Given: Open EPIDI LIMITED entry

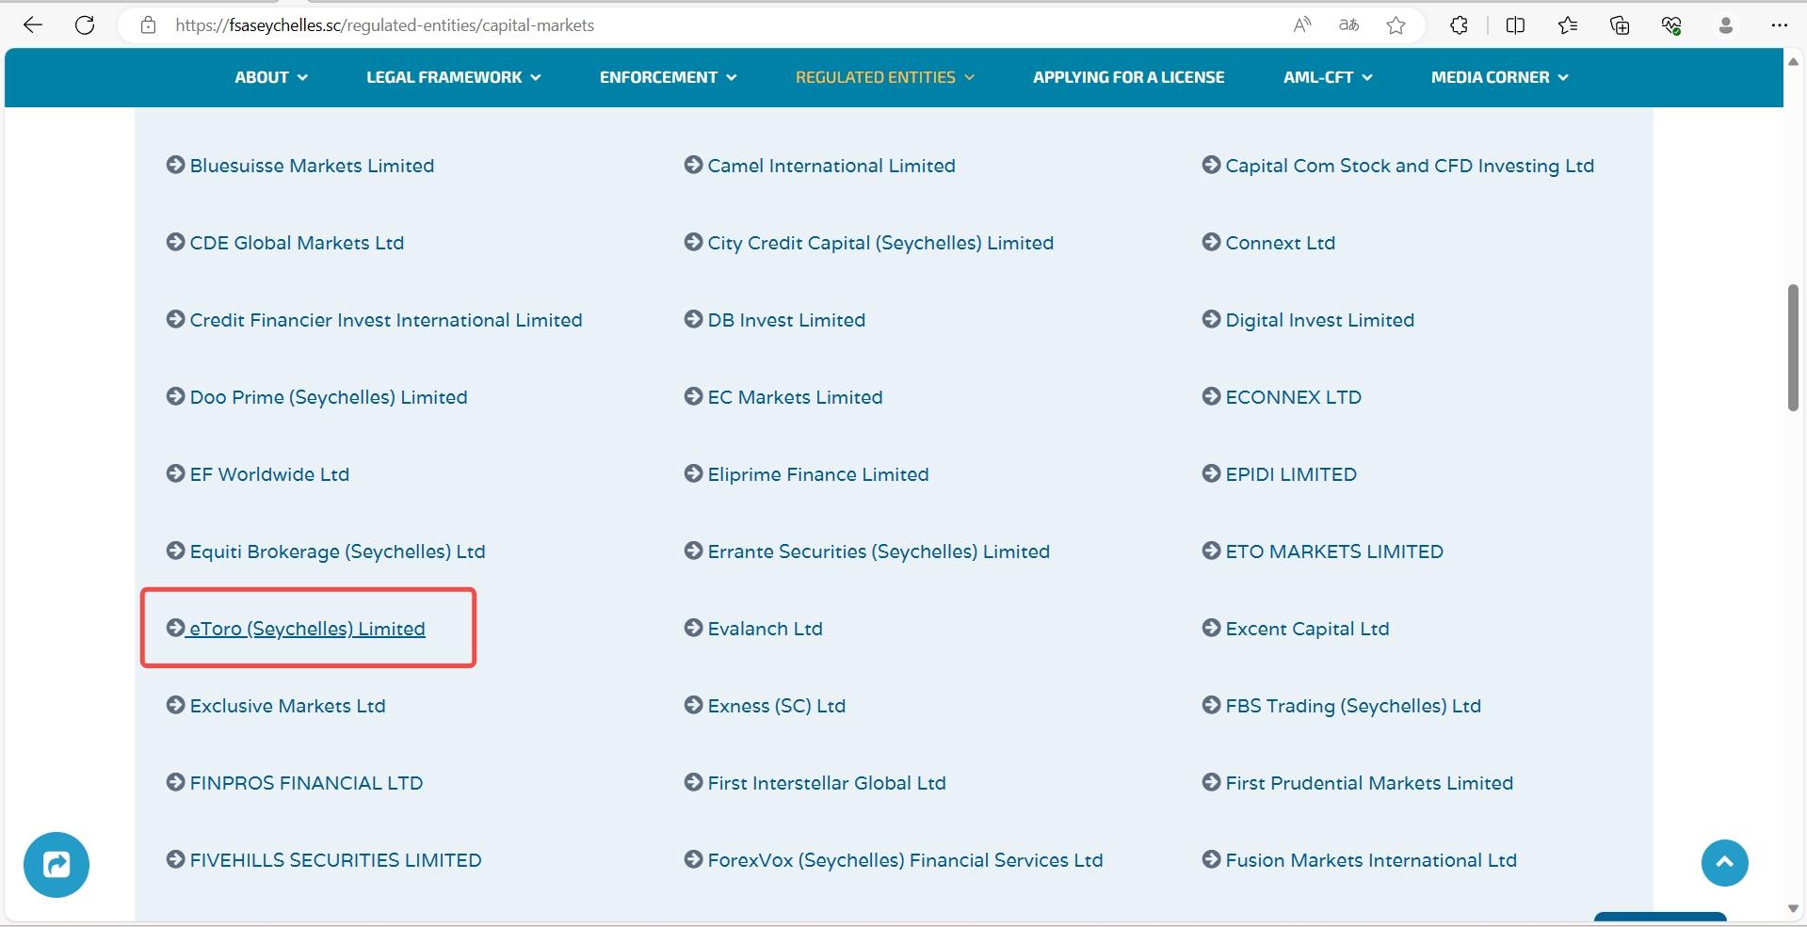Looking at the screenshot, I should 1291,474.
